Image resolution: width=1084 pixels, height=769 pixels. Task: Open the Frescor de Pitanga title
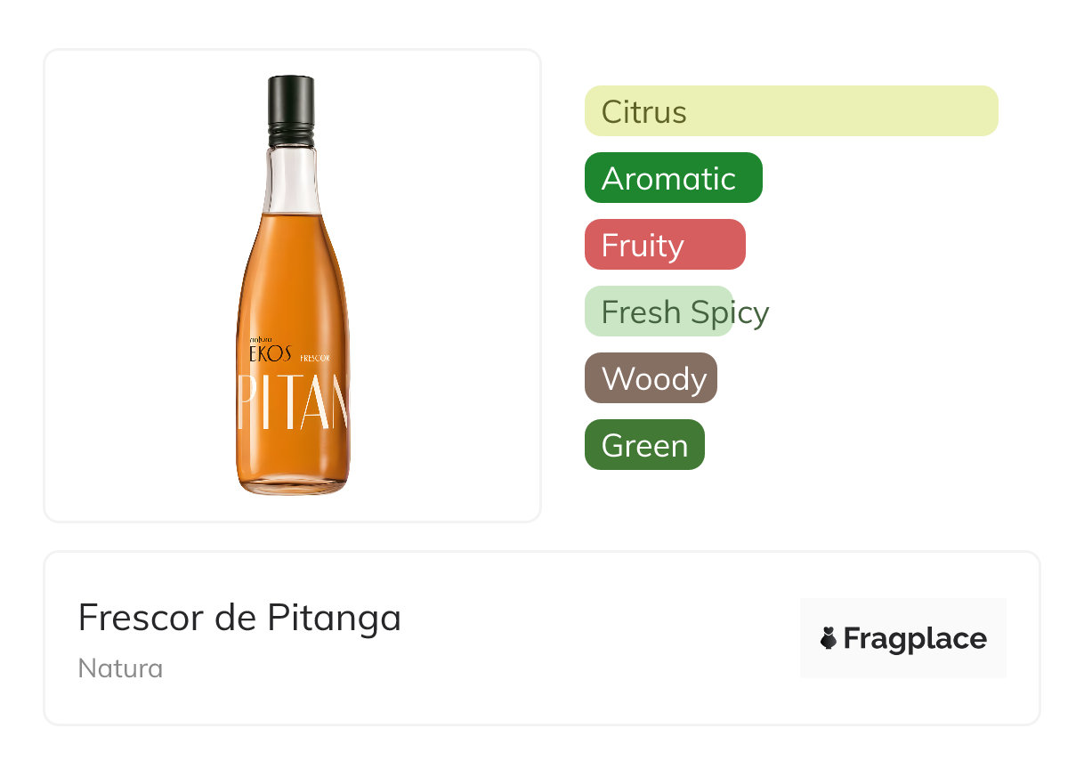coord(239,617)
